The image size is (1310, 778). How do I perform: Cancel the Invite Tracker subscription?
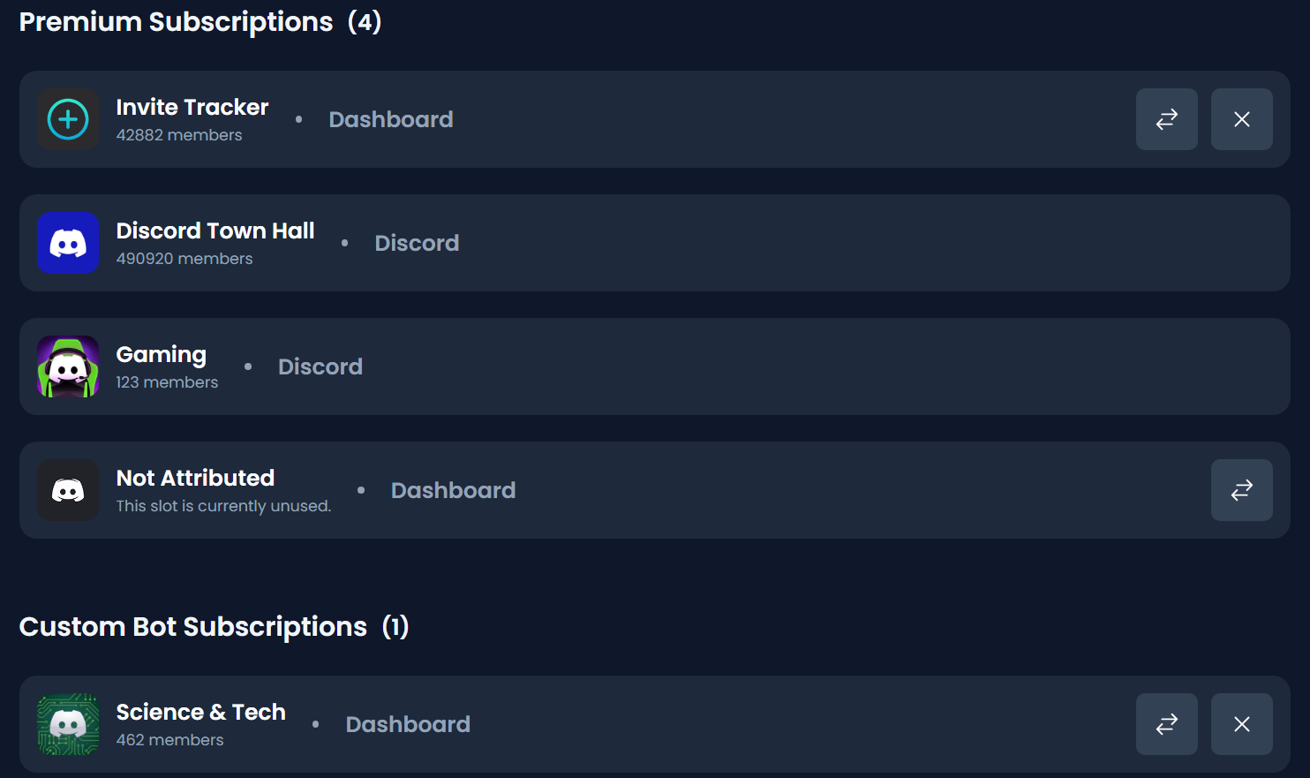pyautogui.click(x=1241, y=119)
